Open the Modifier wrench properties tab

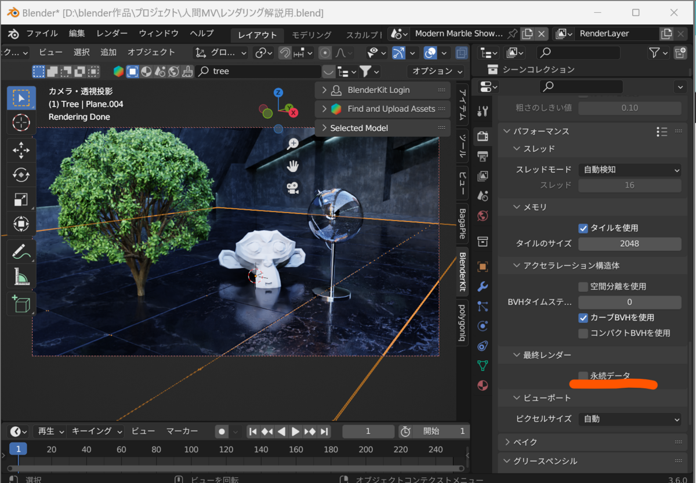pyautogui.click(x=482, y=287)
